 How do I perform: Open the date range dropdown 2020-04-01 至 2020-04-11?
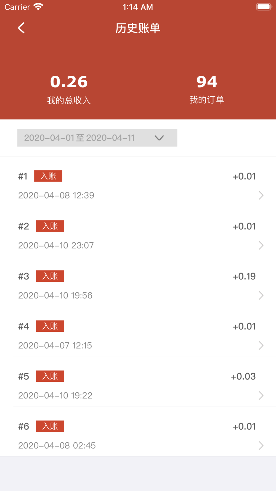[x=97, y=138]
